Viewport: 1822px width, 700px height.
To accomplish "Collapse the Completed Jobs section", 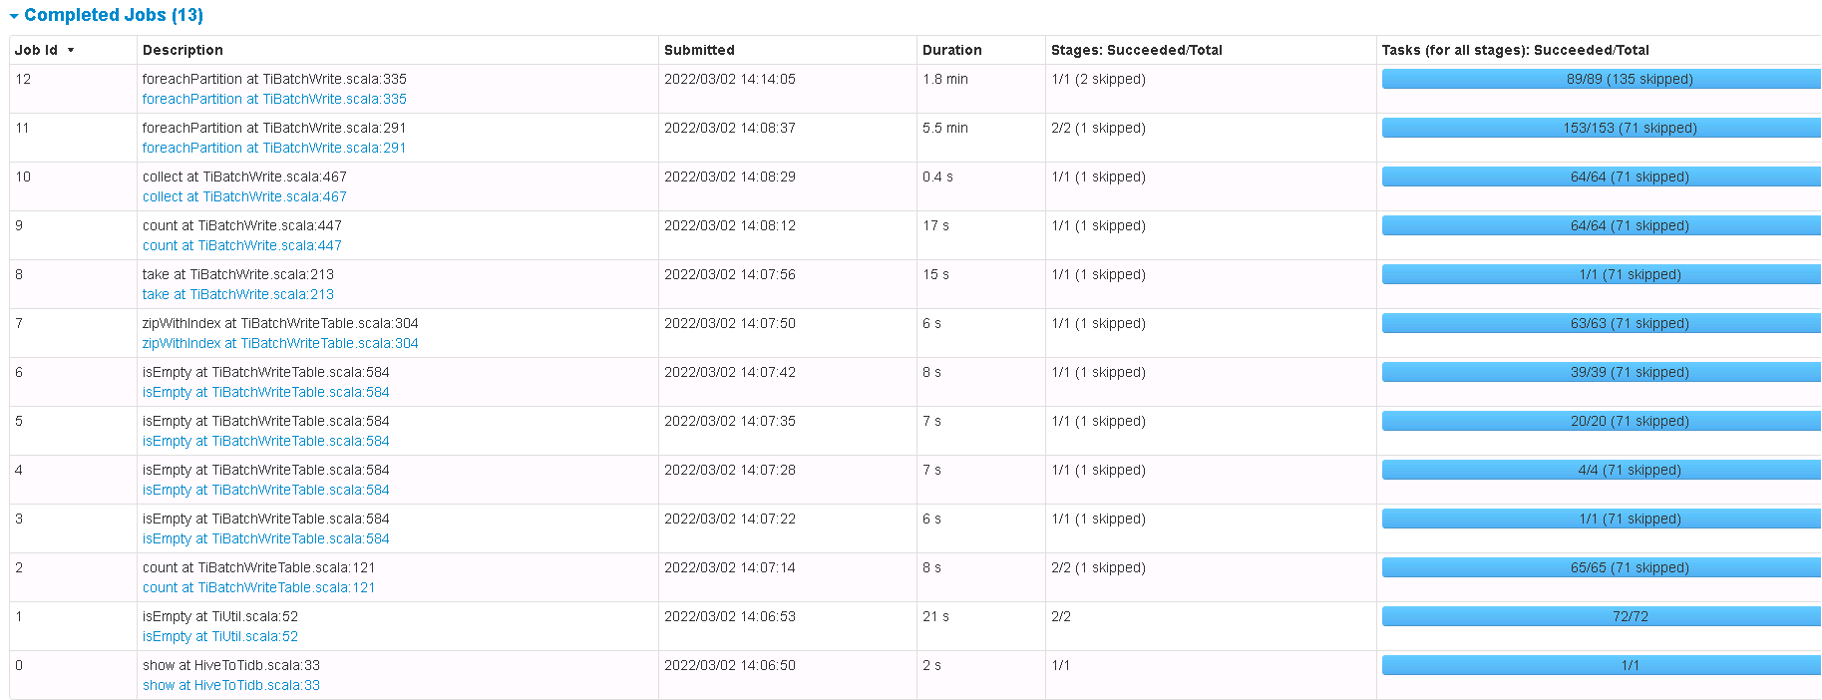I will tap(14, 16).
